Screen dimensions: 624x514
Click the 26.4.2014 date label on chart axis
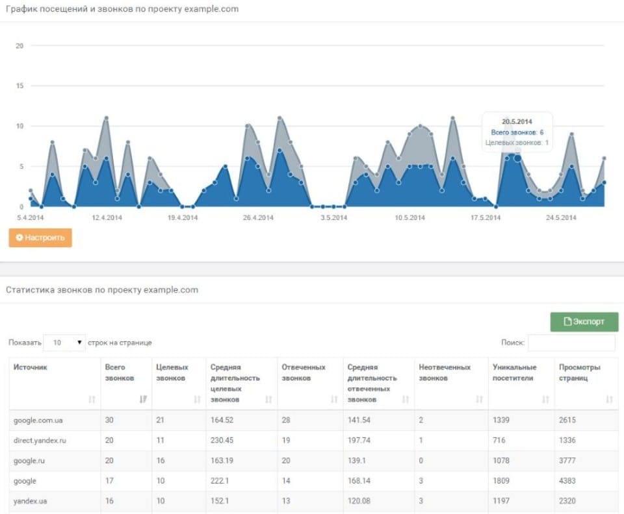[x=259, y=218]
